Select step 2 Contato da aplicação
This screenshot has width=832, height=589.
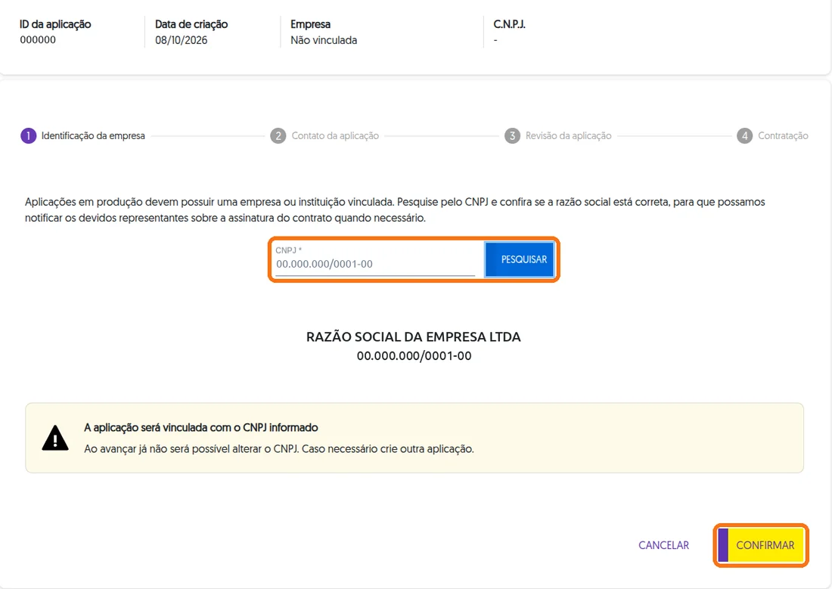pos(324,136)
